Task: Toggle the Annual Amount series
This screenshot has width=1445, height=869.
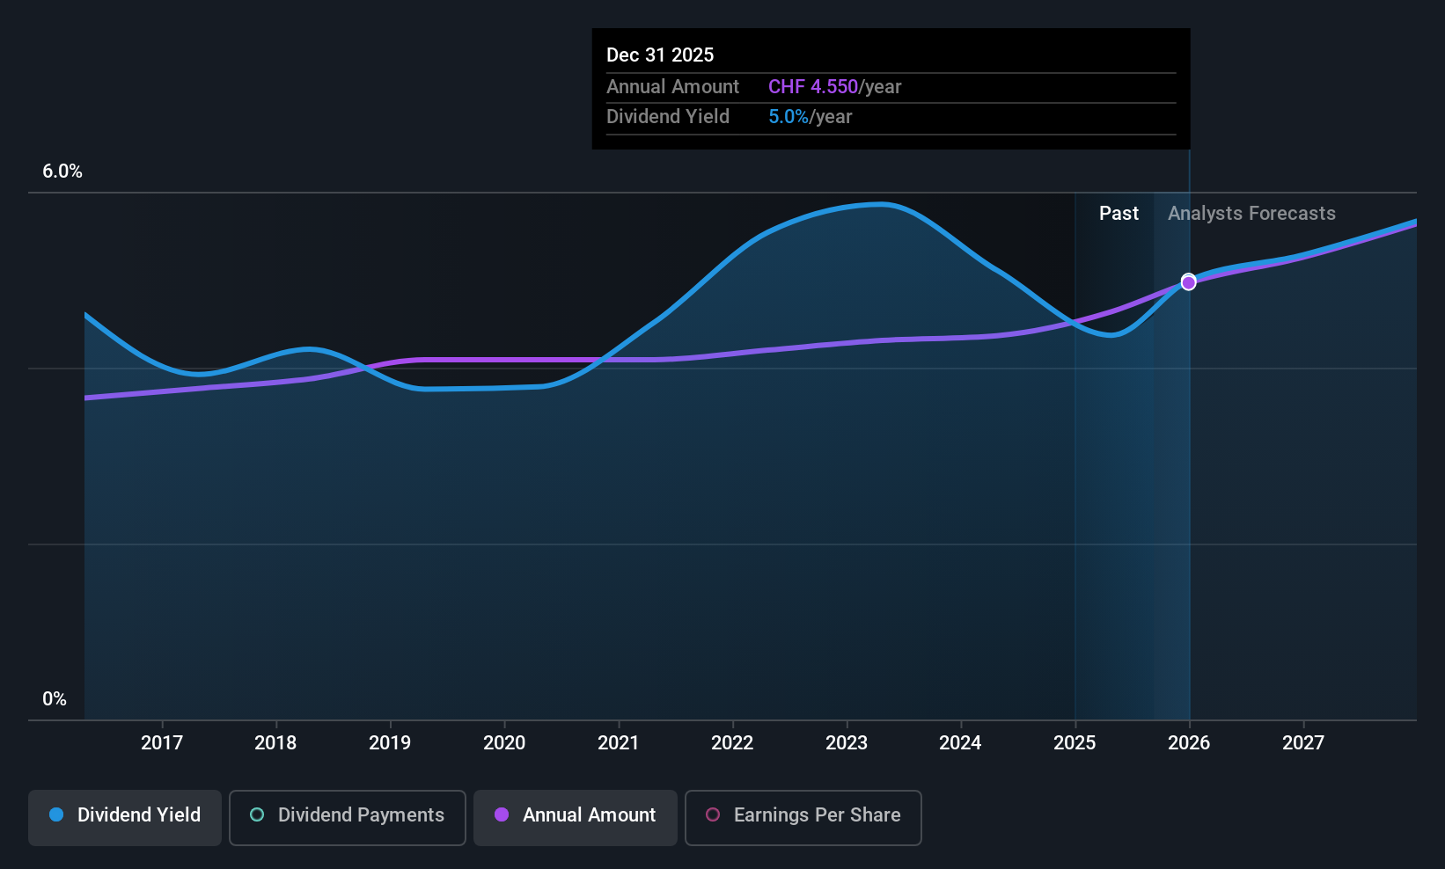Action: 576,817
